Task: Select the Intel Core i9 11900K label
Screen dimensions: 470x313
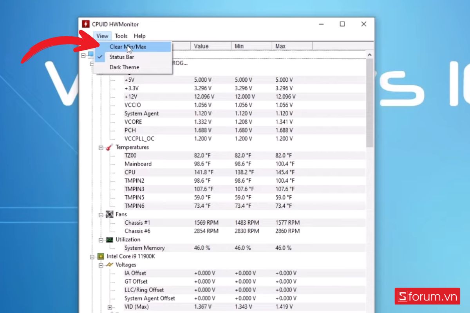Action: tap(132, 257)
